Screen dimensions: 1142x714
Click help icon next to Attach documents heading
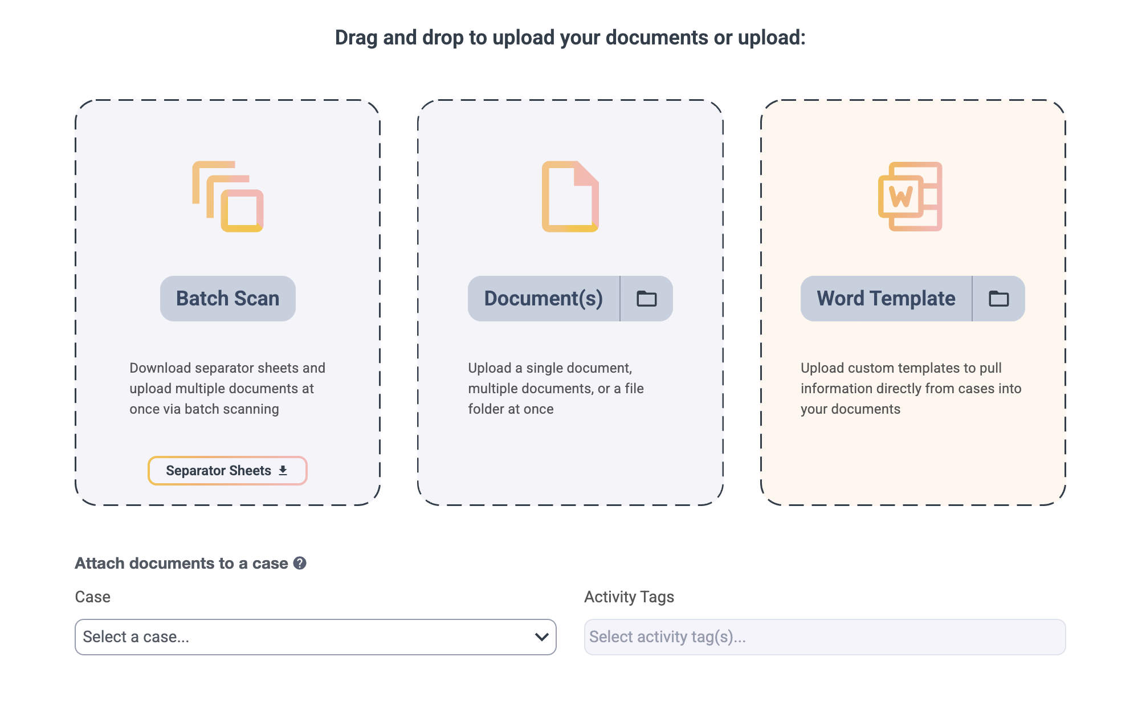(300, 563)
